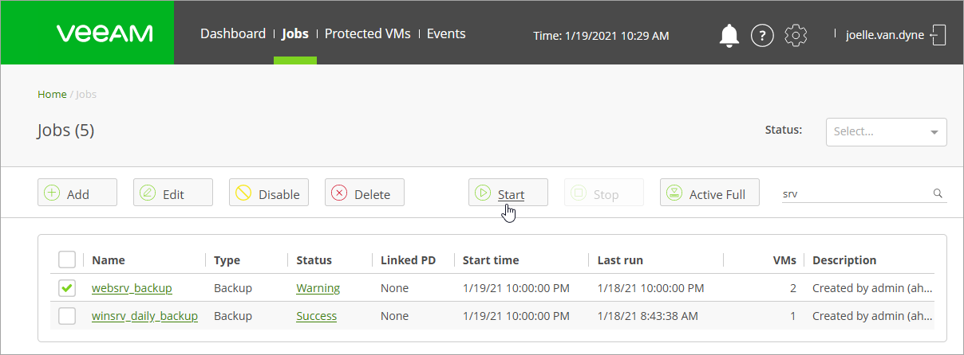Sort by the Start time column header
Screen dimensions: 964x355
pos(491,260)
